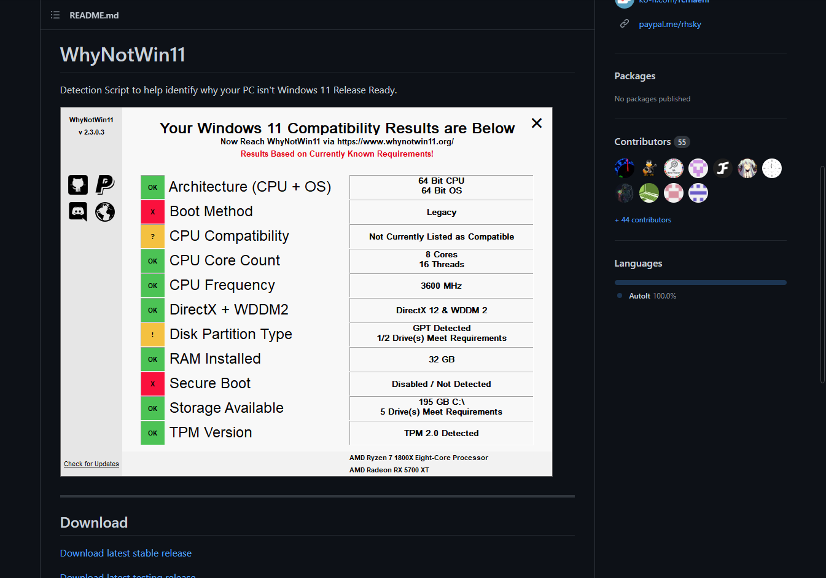
Task: Click the green OK box for CPU Frequency
Action: click(x=153, y=286)
